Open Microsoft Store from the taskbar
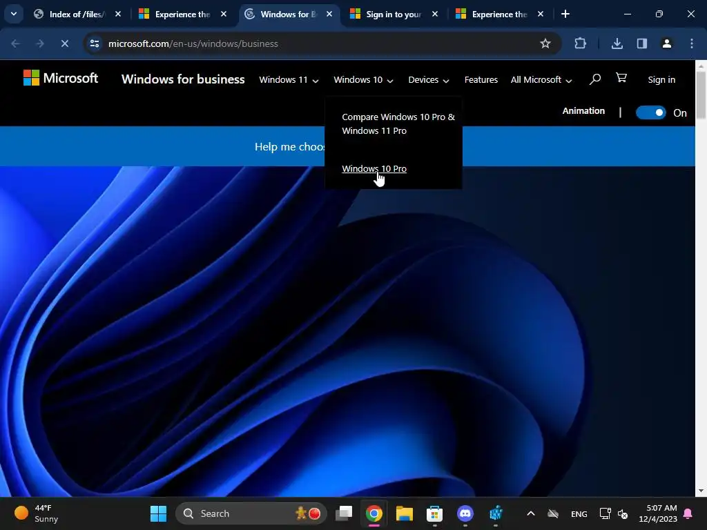Screen dimensions: 707x530 (435, 513)
